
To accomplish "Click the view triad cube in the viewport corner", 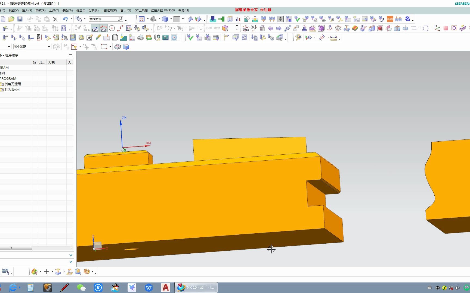I will tap(97, 246).
